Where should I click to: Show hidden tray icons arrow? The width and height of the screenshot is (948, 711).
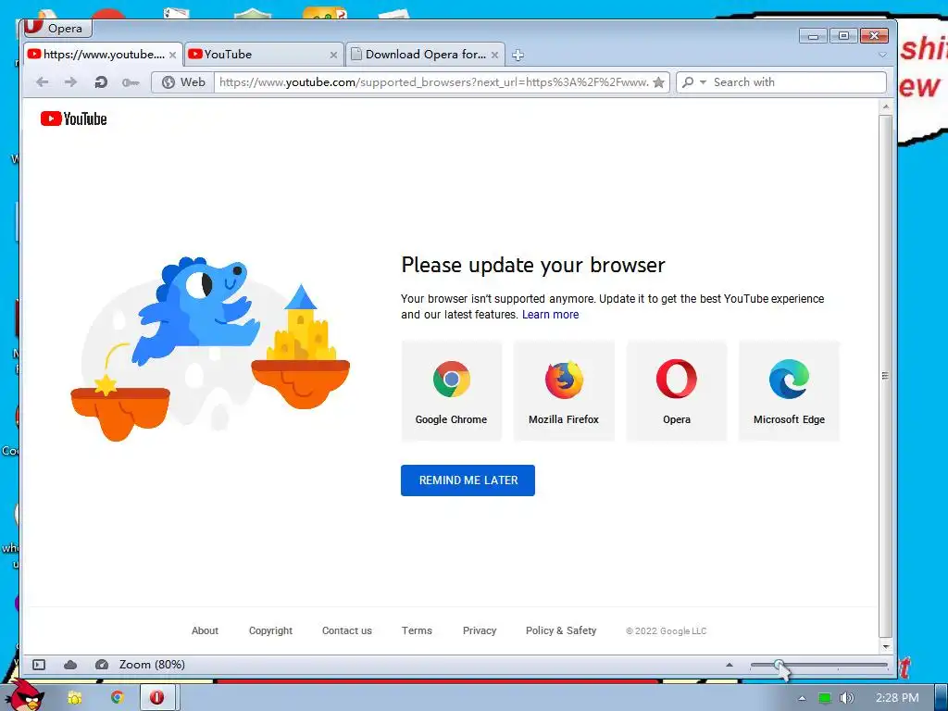802,698
